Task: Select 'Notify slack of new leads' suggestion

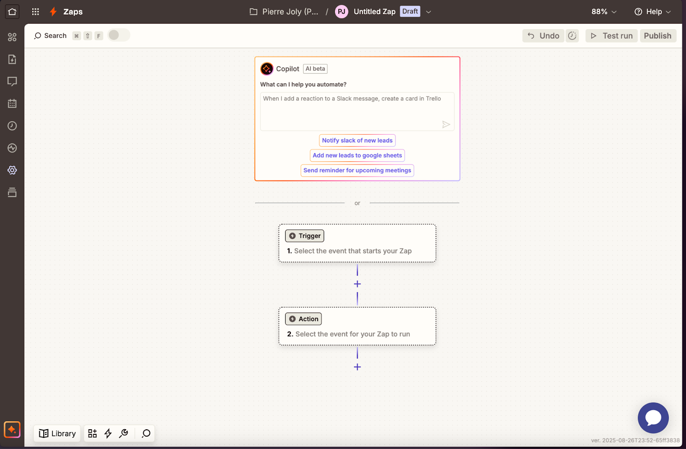Action: tap(357, 140)
